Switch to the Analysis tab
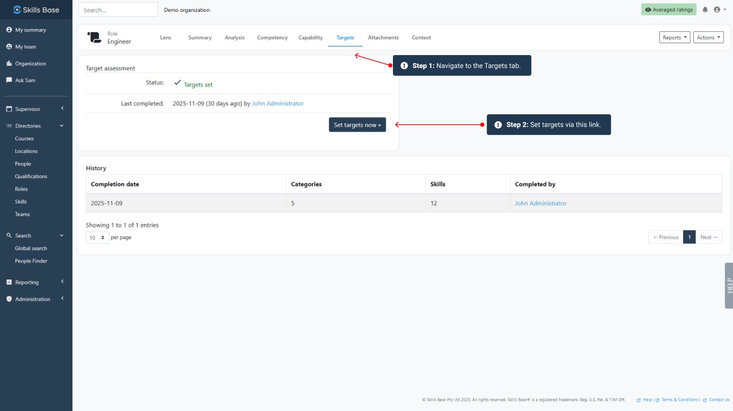This screenshot has height=411, width=733. click(x=234, y=37)
